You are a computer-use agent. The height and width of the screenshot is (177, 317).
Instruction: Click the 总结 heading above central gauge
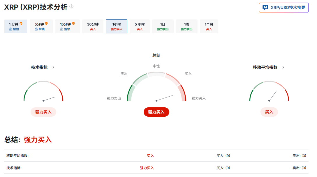coord(156,55)
